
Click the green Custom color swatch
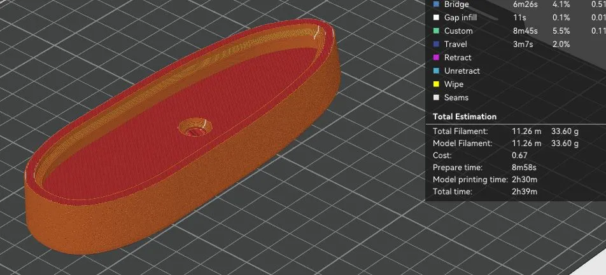click(436, 31)
